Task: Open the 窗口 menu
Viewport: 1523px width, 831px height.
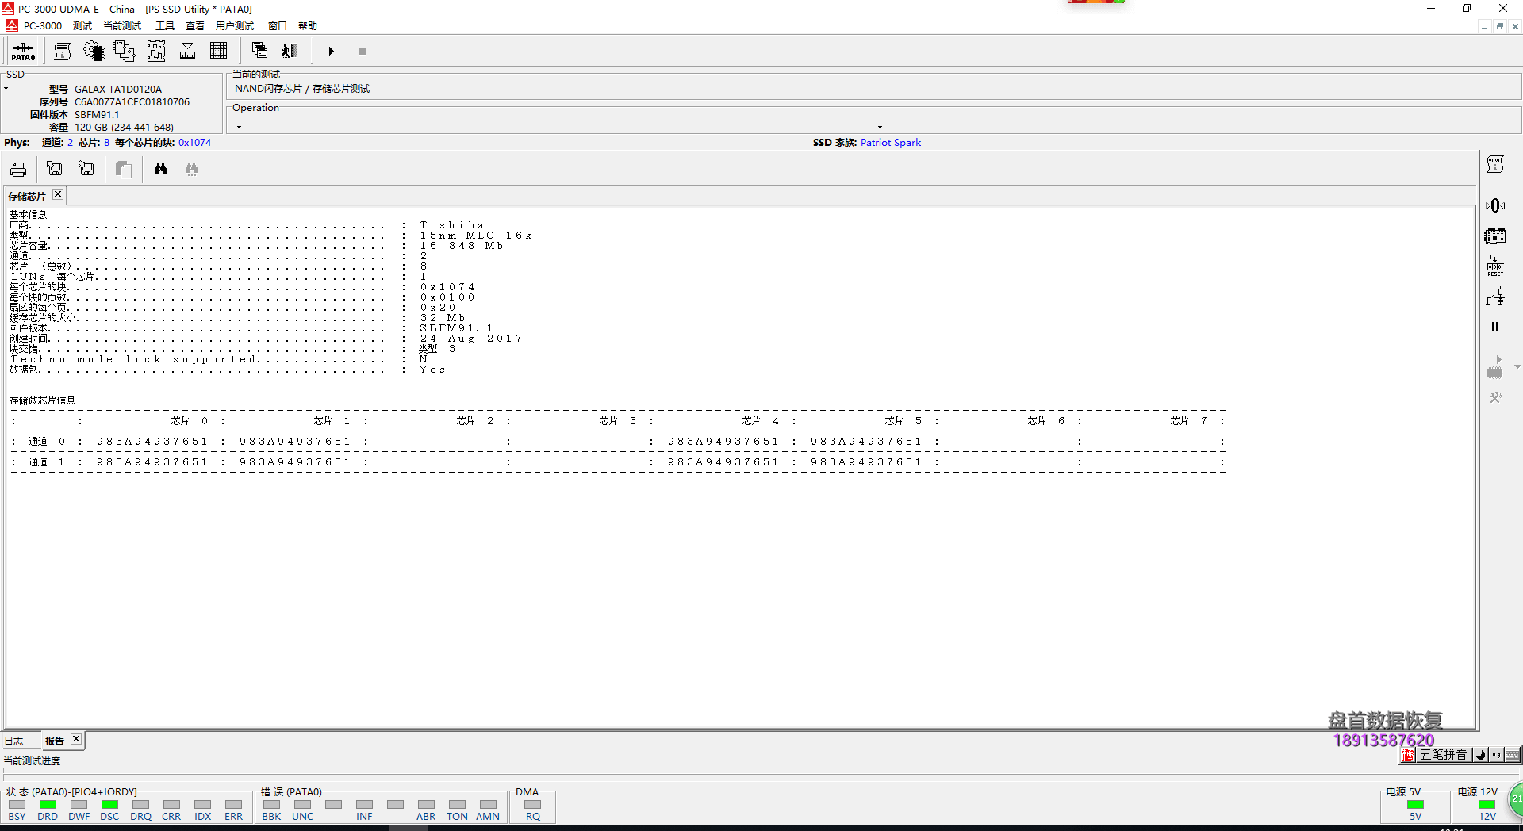Action: point(278,25)
